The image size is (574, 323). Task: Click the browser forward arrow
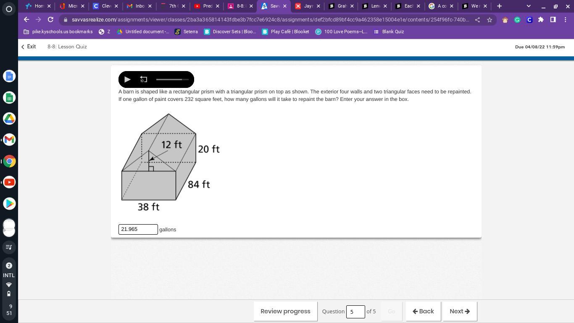tap(38, 19)
